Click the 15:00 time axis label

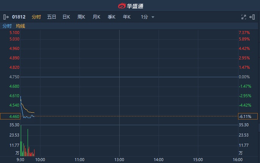(x=198, y=160)
